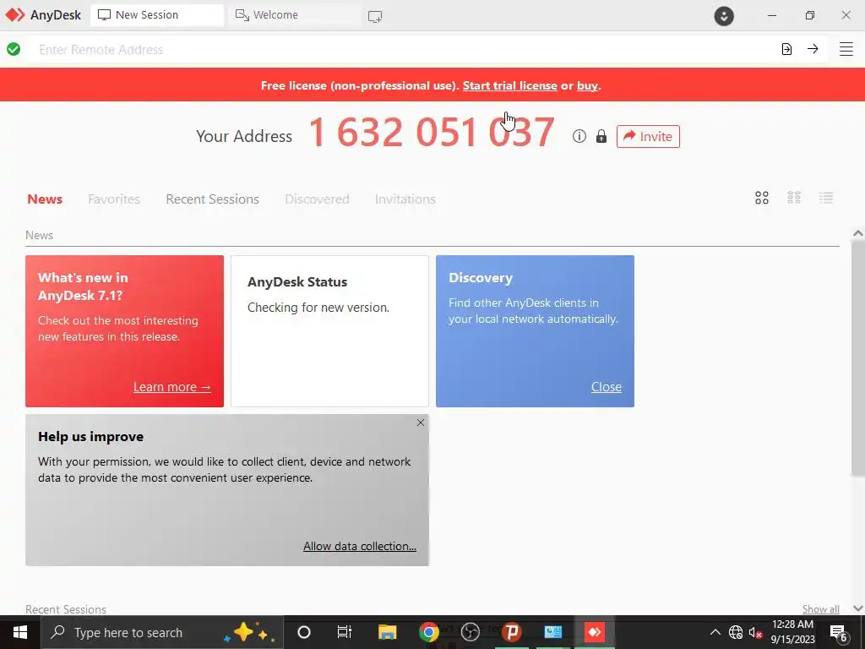The height and width of the screenshot is (649, 865).
Task: Click the vertical scrollbar thumb
Action: 857,358
